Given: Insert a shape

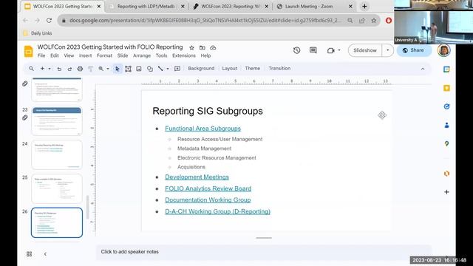Looking at the screenshot, I should (x=149, y=69).
